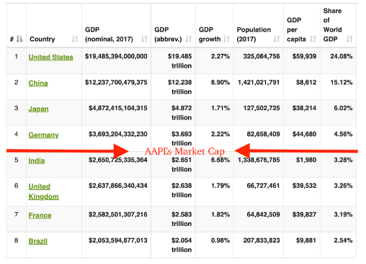The width and height of the screenshot is (366, 264).
Task: Open the Brazil link
Action: point(38,241)
